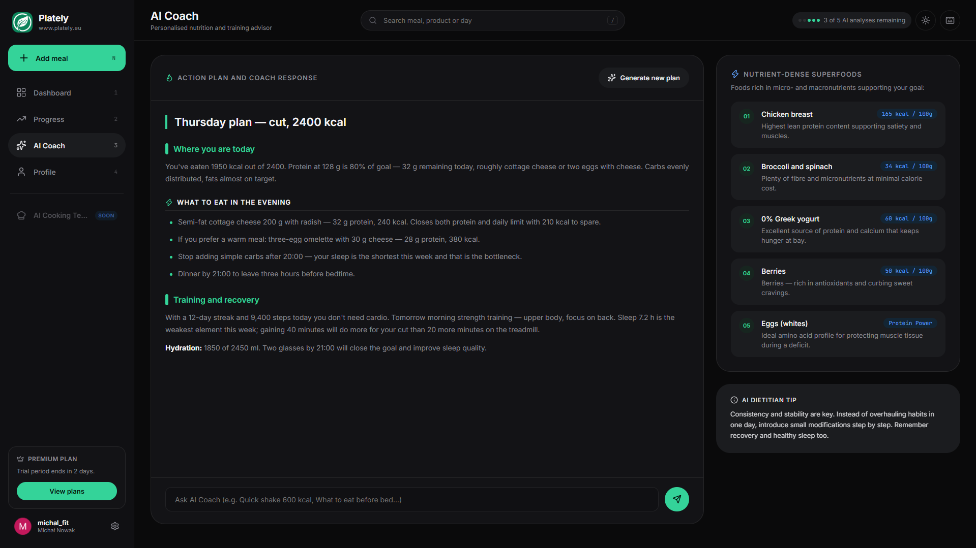
Task: Click the username michal_fit
Action: (x=53, y=523)
